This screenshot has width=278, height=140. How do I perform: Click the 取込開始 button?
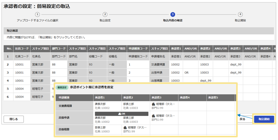(x=264, y=119)
